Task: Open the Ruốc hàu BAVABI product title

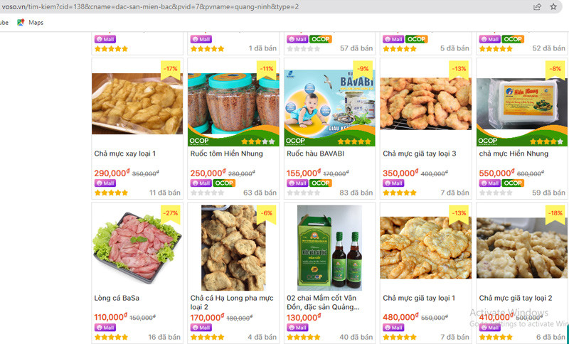Action: pos(315,154)
